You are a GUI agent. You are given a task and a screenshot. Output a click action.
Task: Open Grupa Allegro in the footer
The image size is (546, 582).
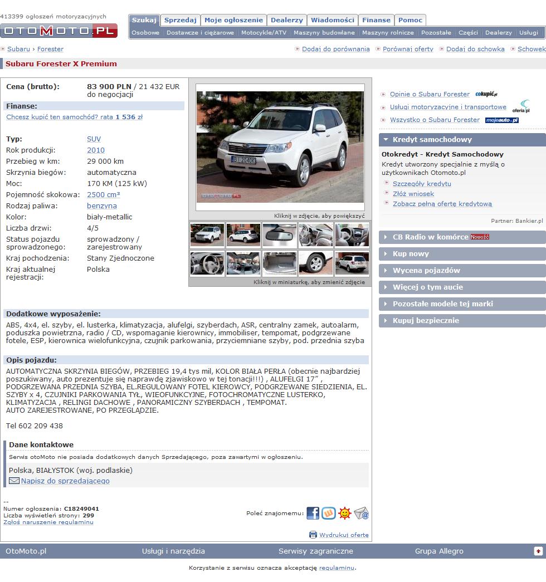click(439, 551)
